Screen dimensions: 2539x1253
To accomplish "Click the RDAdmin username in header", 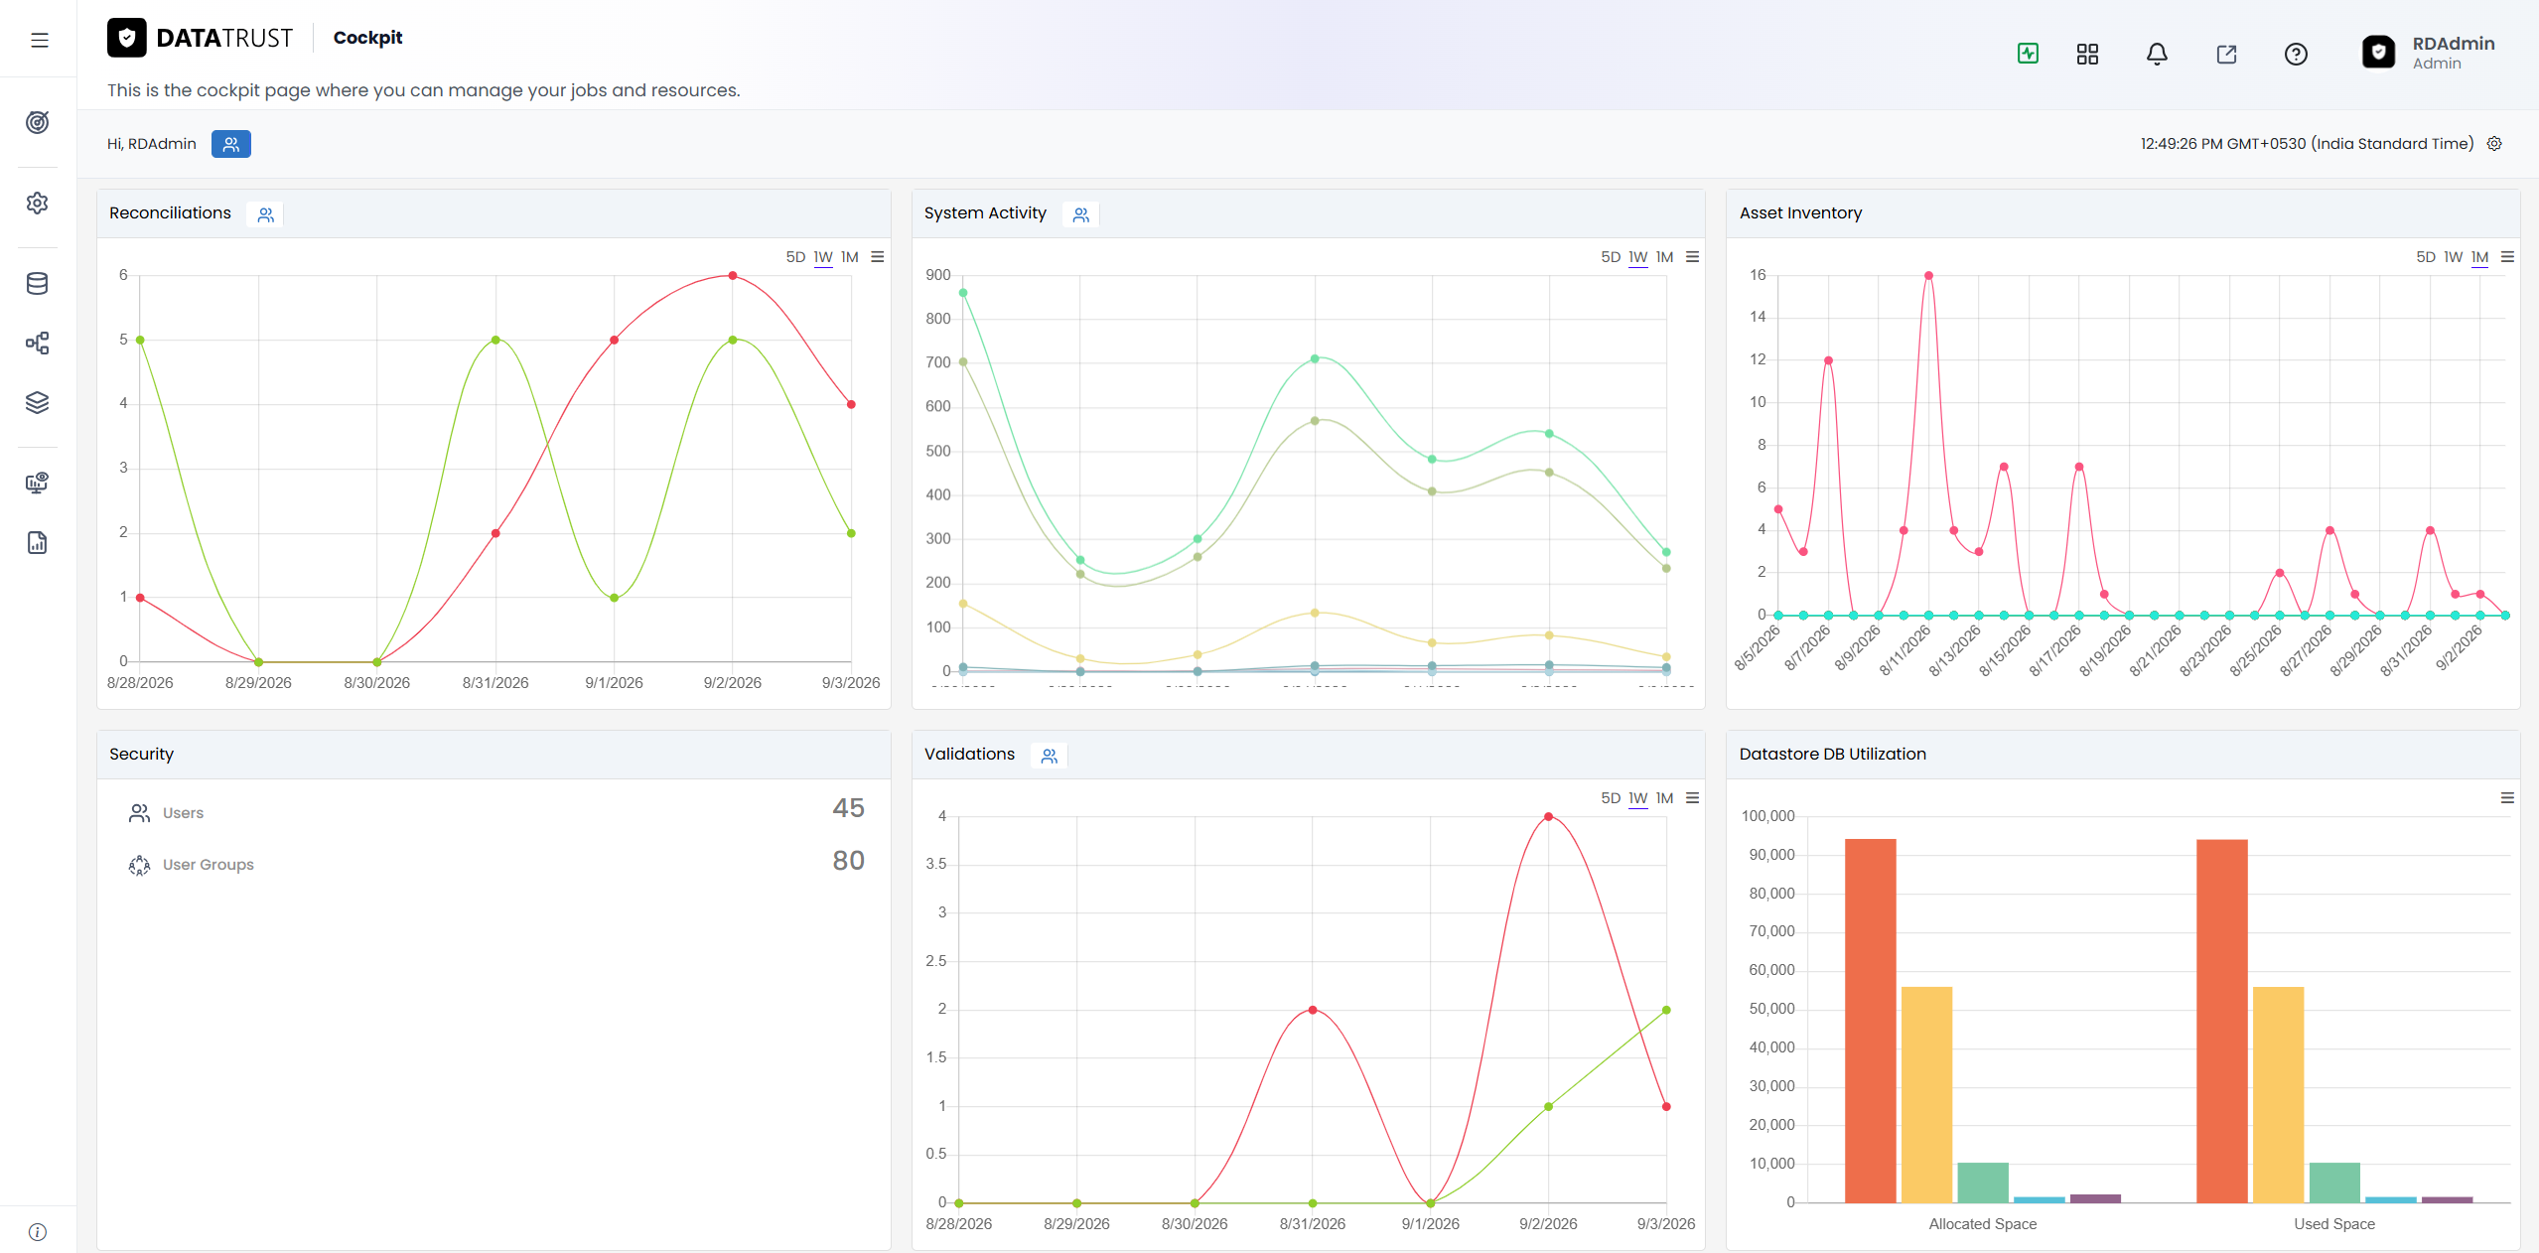I will (x=2454, y=44).
